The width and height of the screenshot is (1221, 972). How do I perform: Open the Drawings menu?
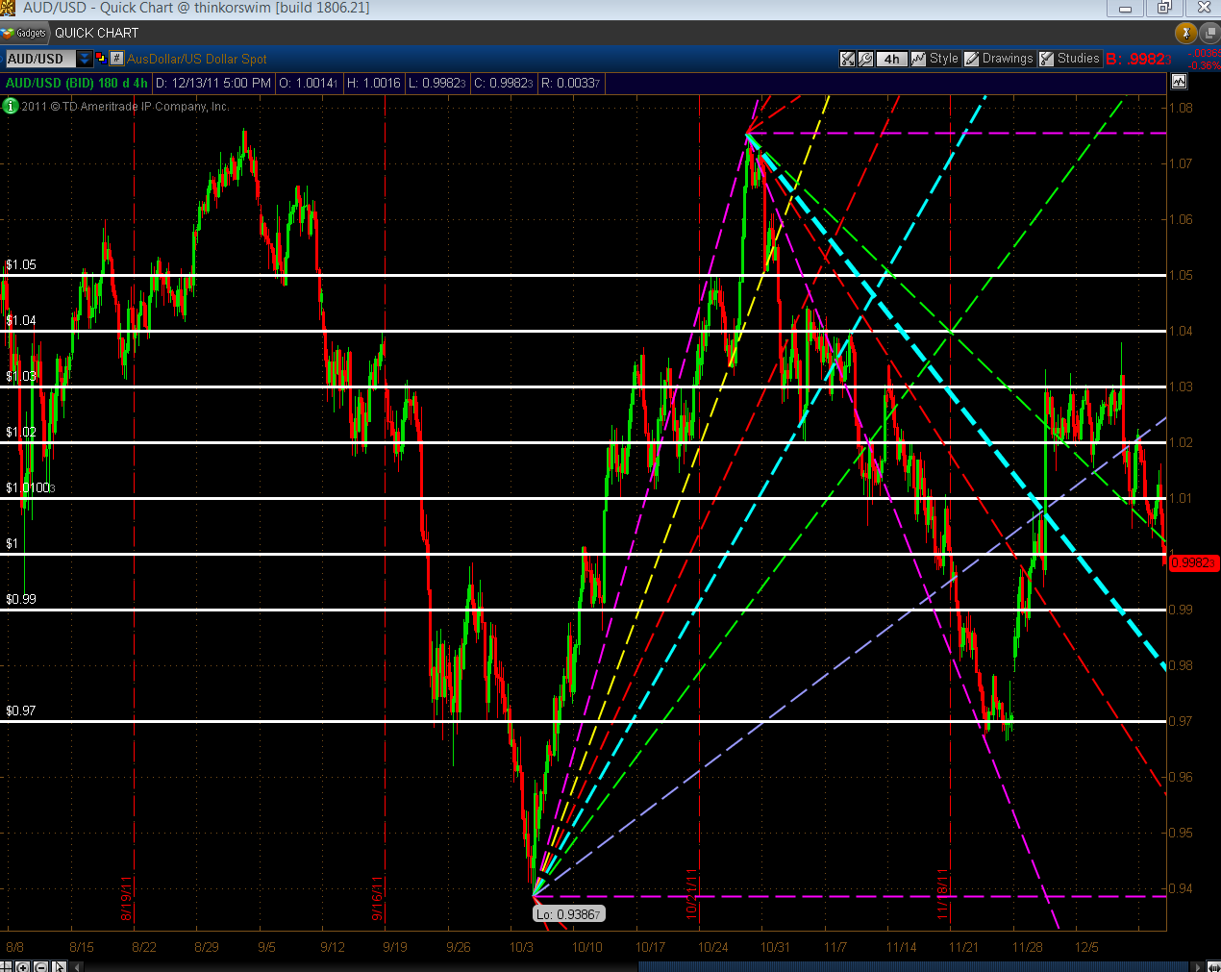pos(999,59)
